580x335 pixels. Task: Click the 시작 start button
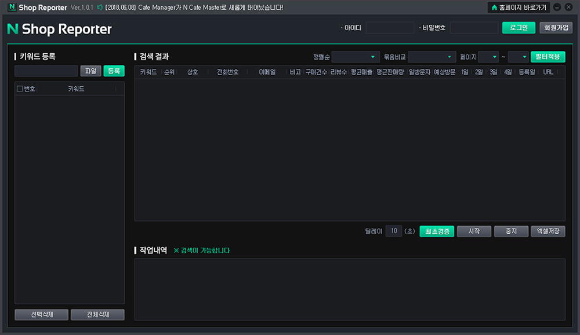[474, 231]
